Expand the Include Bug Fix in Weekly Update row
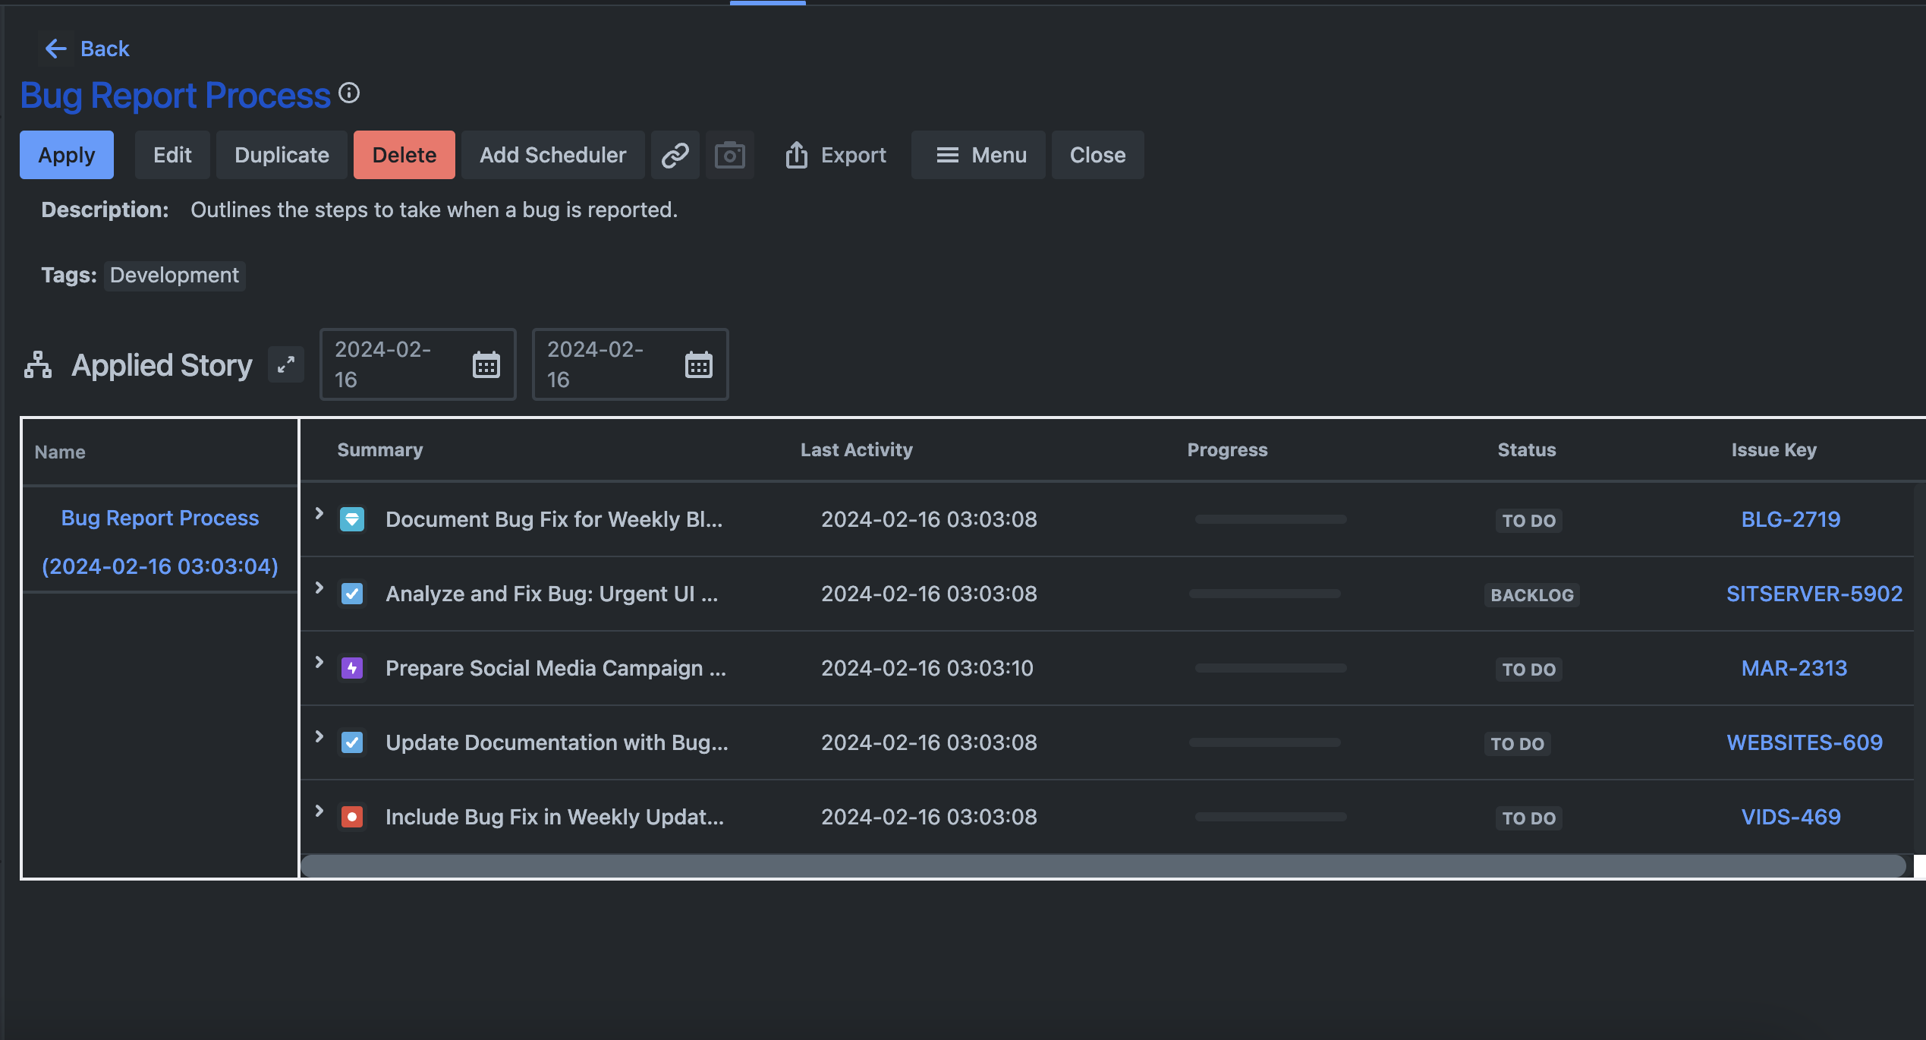1926x1040 pixels. click(x=319, y=812)
